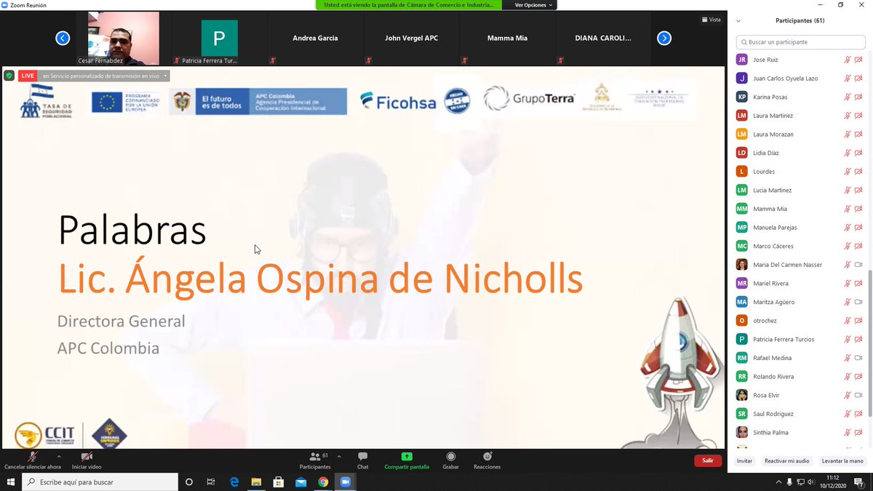873x491 pixels.
Task: Select Juan Carlos Oyuela Lazo in list
Action: click(x=800, y=79)
